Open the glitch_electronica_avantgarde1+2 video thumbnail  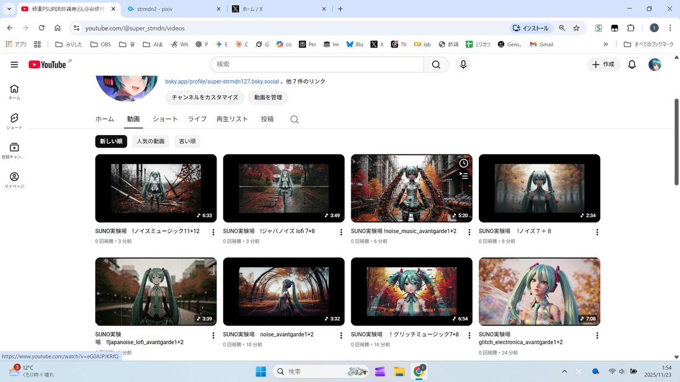click(x=539, y=291)
